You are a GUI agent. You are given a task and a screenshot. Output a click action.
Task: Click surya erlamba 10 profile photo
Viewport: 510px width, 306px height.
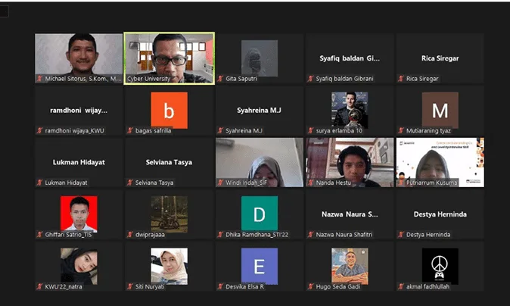click(350, 111)
